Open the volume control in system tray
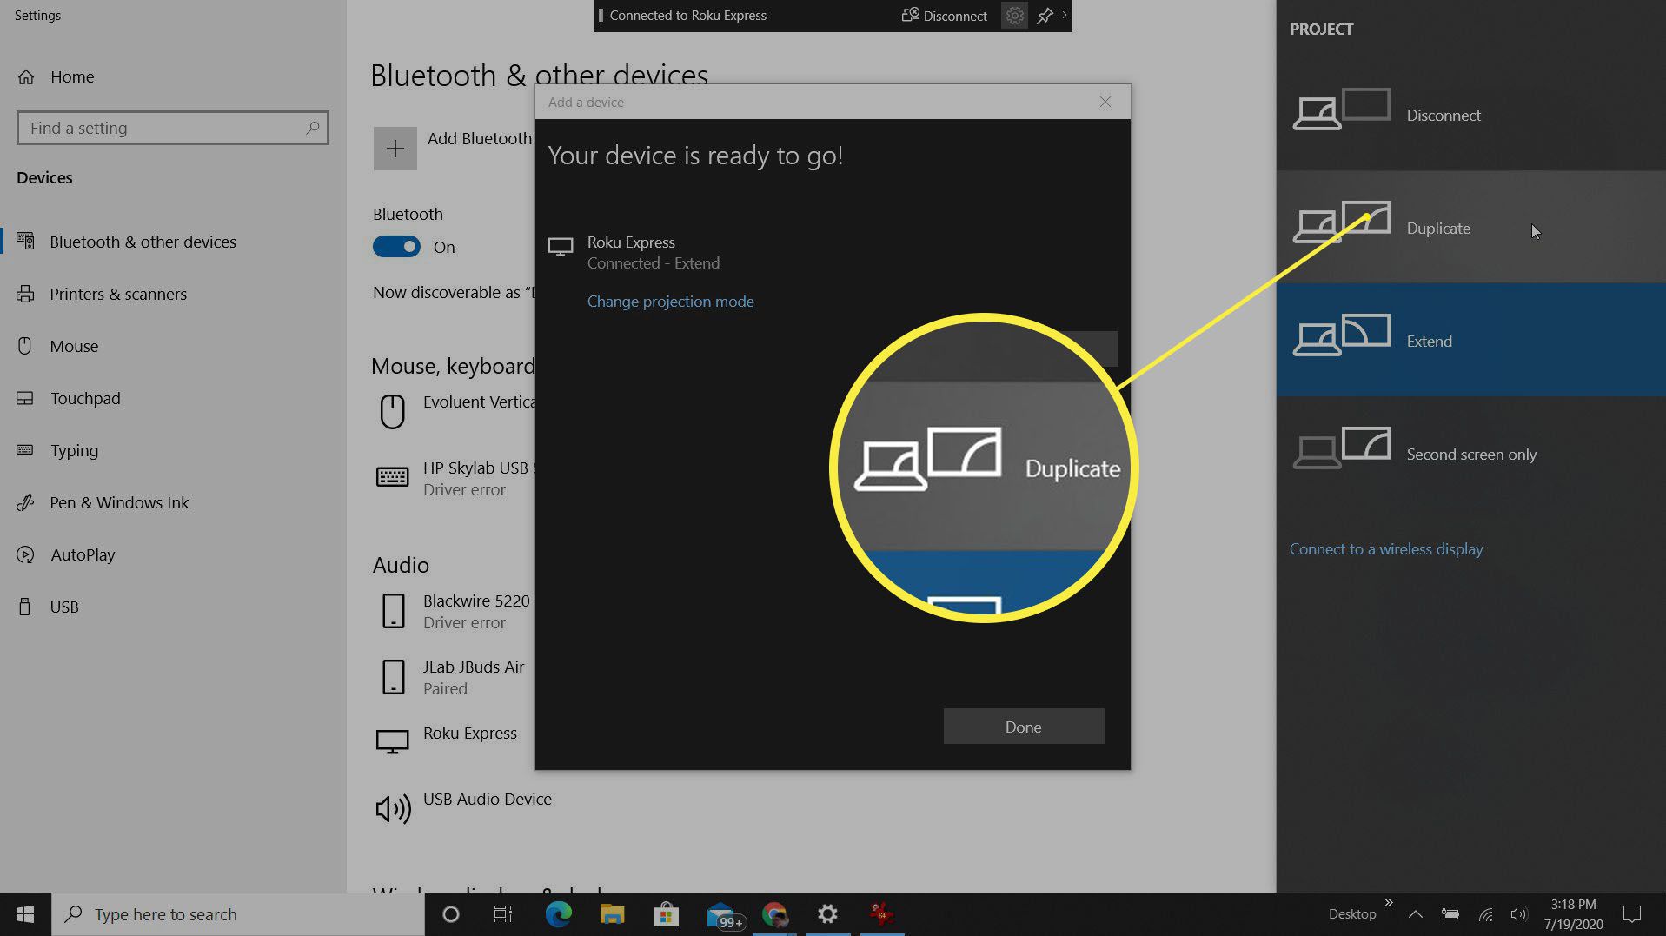Image resolution: width=1666 pixels, height=936 pixels. click(x=1518, y=914)
